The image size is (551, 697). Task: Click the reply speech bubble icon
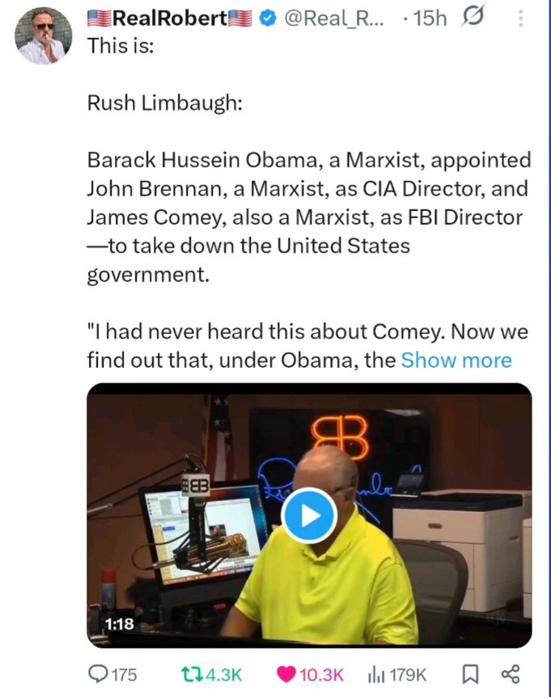pyautogui.click(x=96, y=674)
